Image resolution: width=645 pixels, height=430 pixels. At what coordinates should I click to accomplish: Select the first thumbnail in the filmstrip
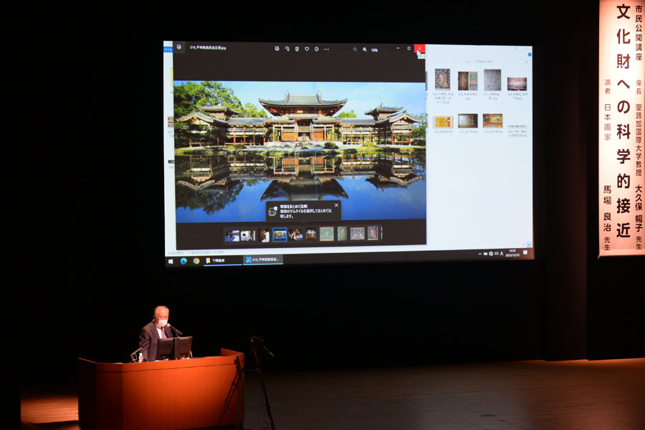(x=232, y=235)
